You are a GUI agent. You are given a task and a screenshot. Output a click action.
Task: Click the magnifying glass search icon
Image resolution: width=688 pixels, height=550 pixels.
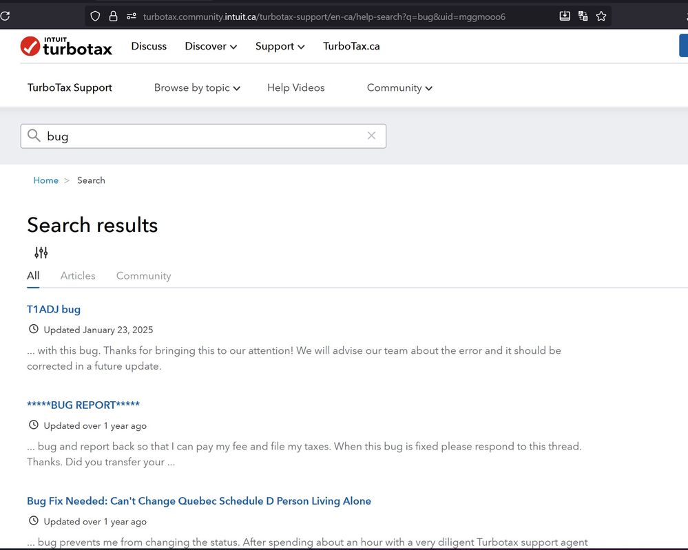pos(34,136)
